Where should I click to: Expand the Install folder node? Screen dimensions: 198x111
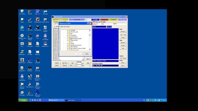(67, 43)
